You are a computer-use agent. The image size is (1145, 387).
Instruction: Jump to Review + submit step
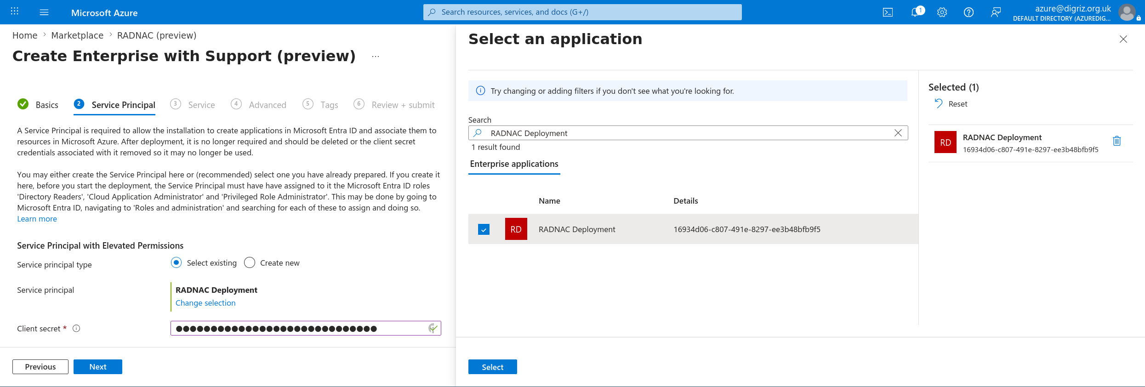[x=394, y=105]
